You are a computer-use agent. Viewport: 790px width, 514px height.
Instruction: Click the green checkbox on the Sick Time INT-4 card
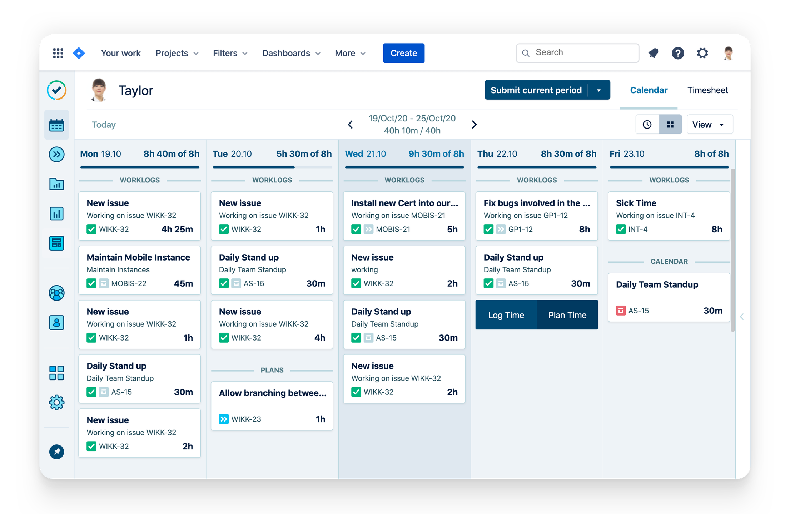(621, 229)
